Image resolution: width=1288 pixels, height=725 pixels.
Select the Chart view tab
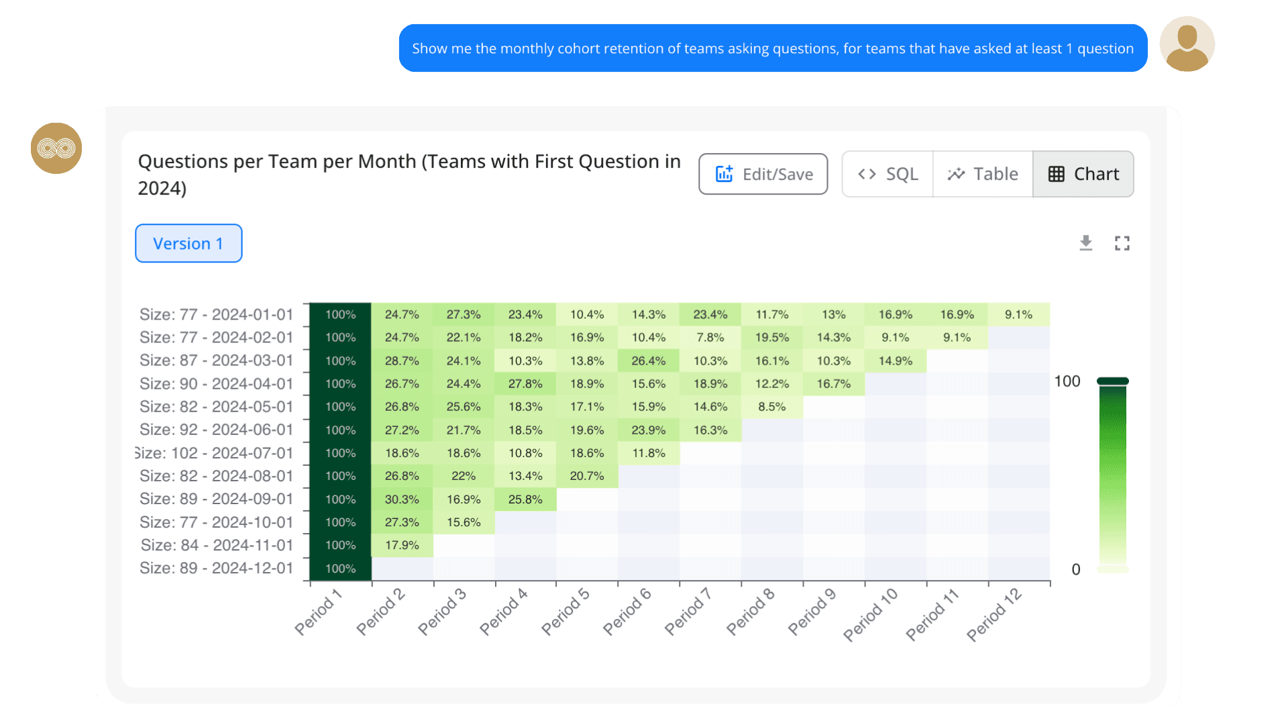pos(1083,175)
